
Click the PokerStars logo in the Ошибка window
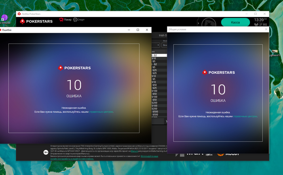[74, 68]
